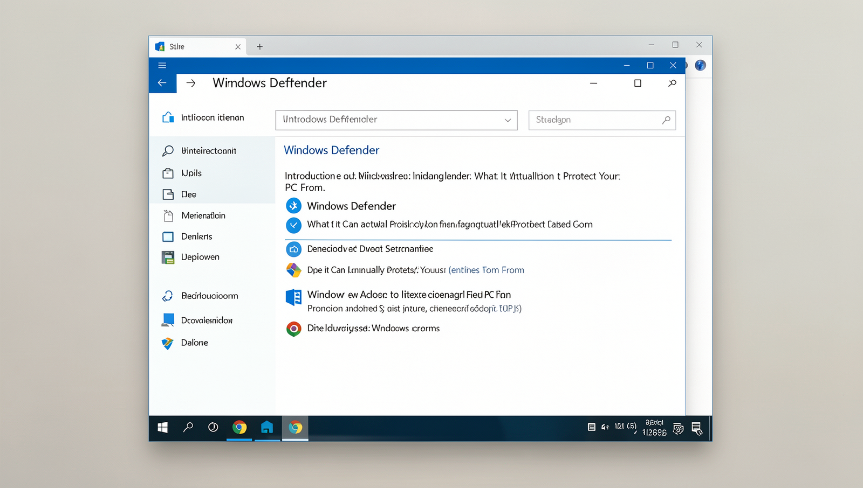Open the Windows Start button in taskbar
The width and height of the screenshot is (863, 488).
pyautogui.click(x=162, y=428)
